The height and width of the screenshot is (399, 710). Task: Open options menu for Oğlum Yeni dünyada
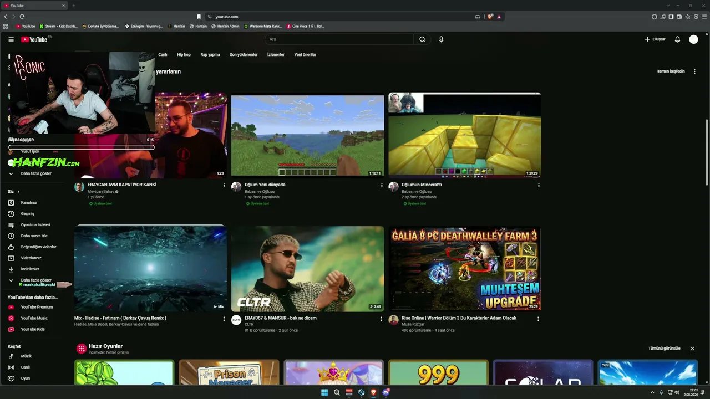[382, 185]
